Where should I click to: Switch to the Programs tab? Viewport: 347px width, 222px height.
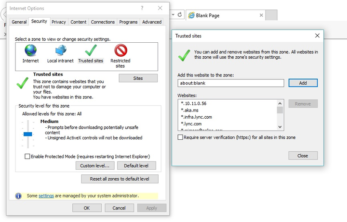(128, 22)
